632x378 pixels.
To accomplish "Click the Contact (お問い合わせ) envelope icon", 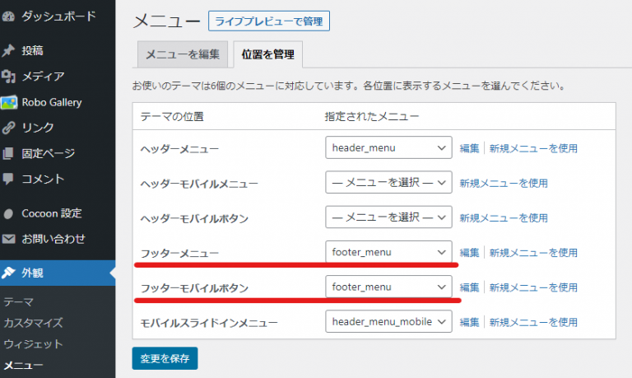I will pyautogui.click(x=8, y=239).
